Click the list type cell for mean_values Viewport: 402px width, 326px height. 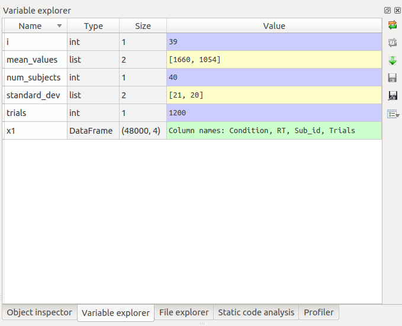tap(94, 59)
